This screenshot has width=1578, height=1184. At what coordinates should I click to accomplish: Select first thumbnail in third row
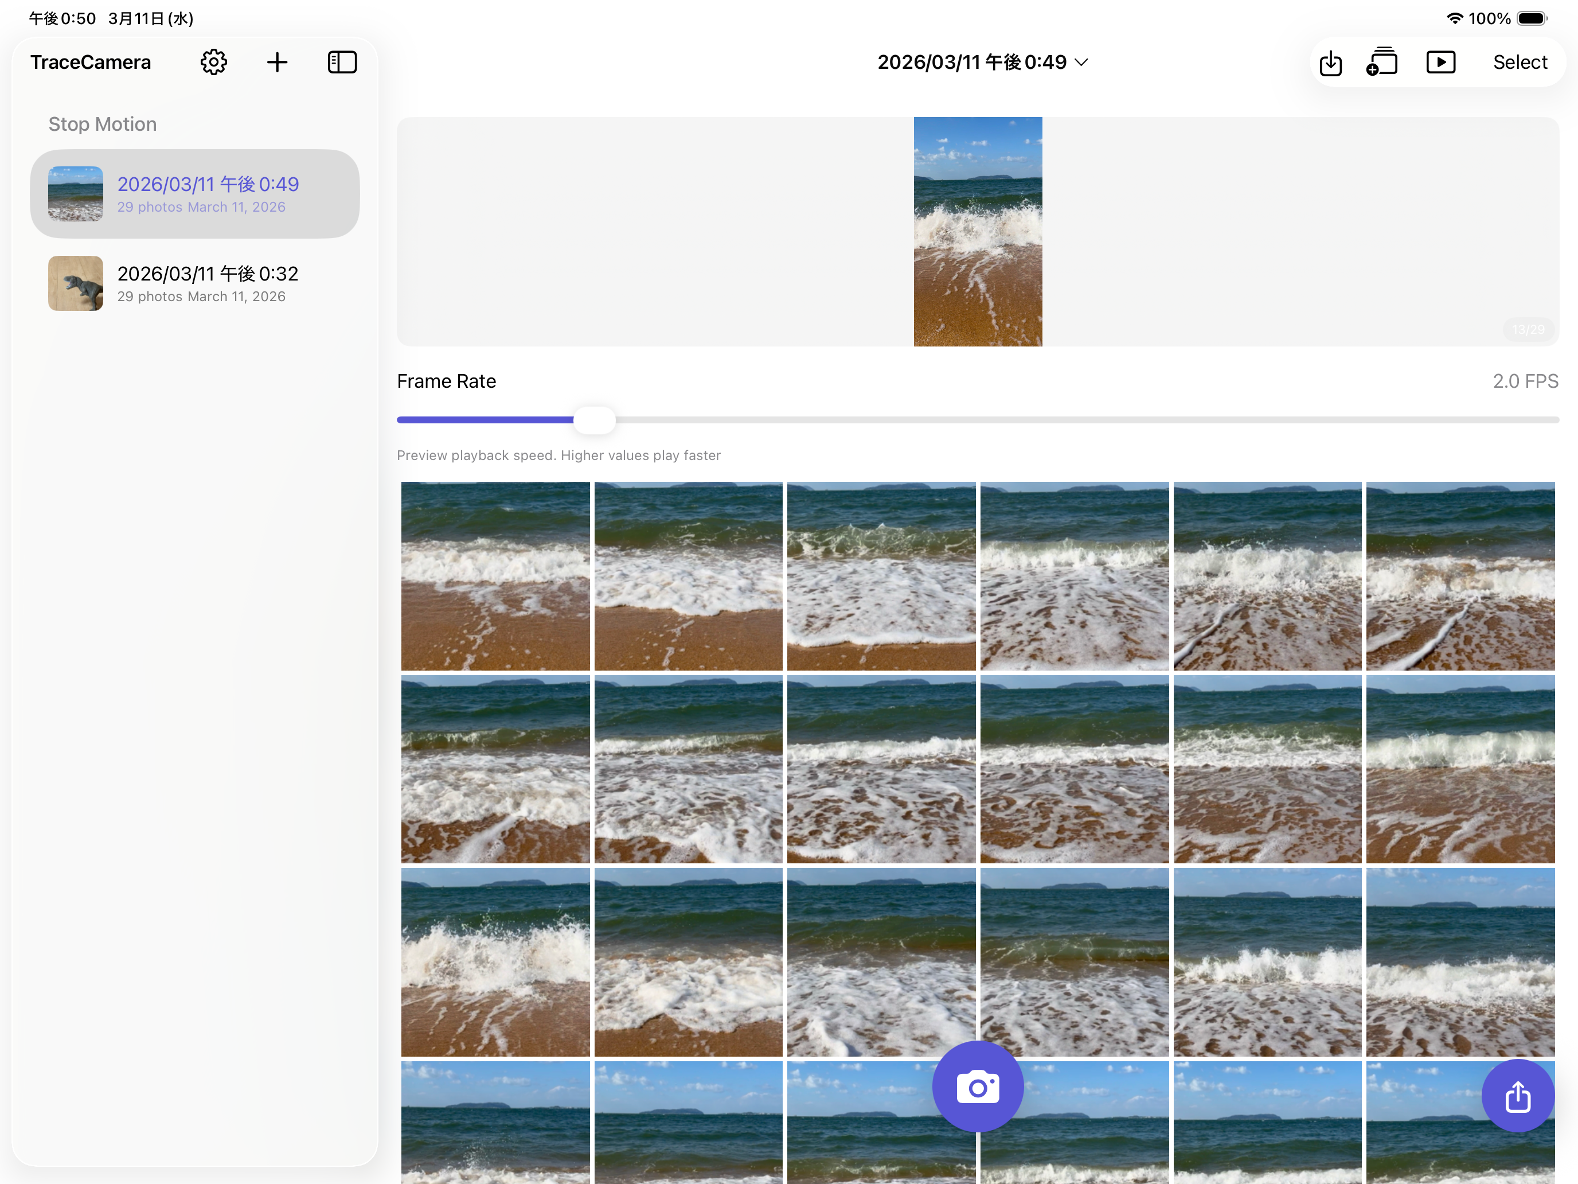click(495, 962)
